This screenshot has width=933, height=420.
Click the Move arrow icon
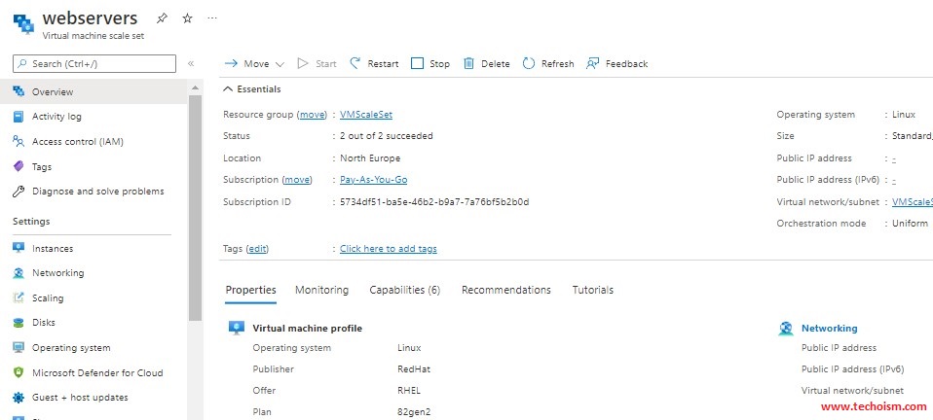pyautogui.click(x=231, y=63)
